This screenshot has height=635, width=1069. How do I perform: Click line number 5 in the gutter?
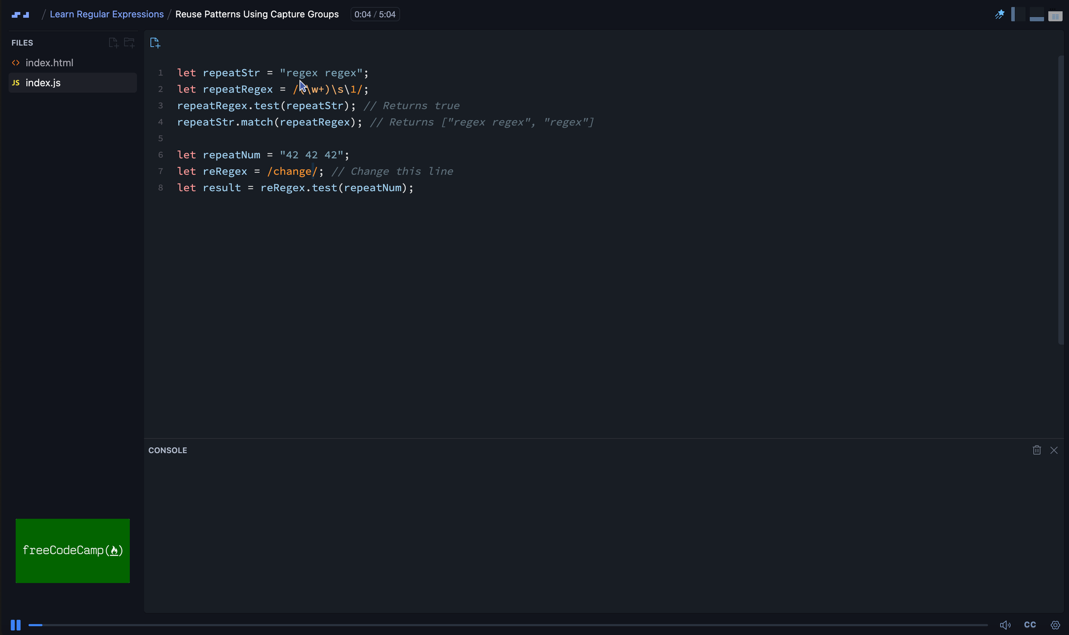tap(160, 139)
